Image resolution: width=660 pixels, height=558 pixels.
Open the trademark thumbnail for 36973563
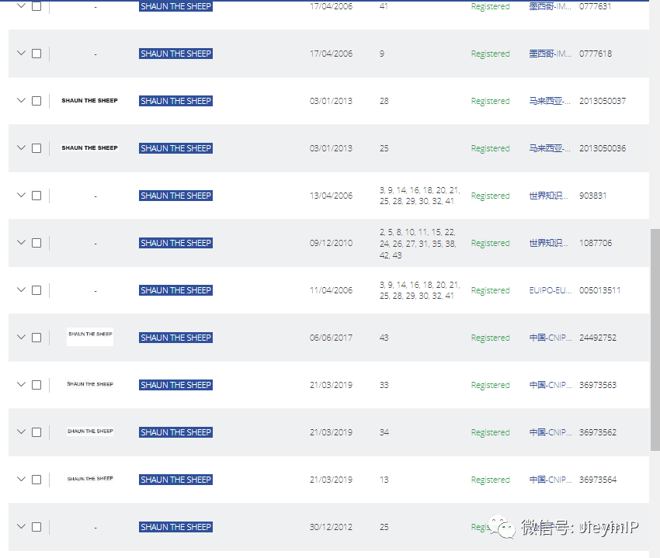pyautogui.click(x=90, y=384)
